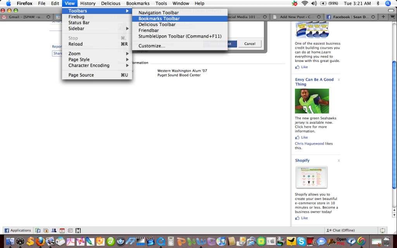Open Facebook events calendar icon in bottom bar

pos(62,231)
